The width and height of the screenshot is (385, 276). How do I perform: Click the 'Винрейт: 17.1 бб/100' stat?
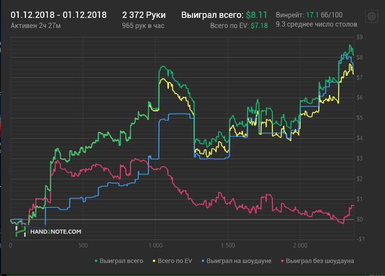[x=309, y=15]
